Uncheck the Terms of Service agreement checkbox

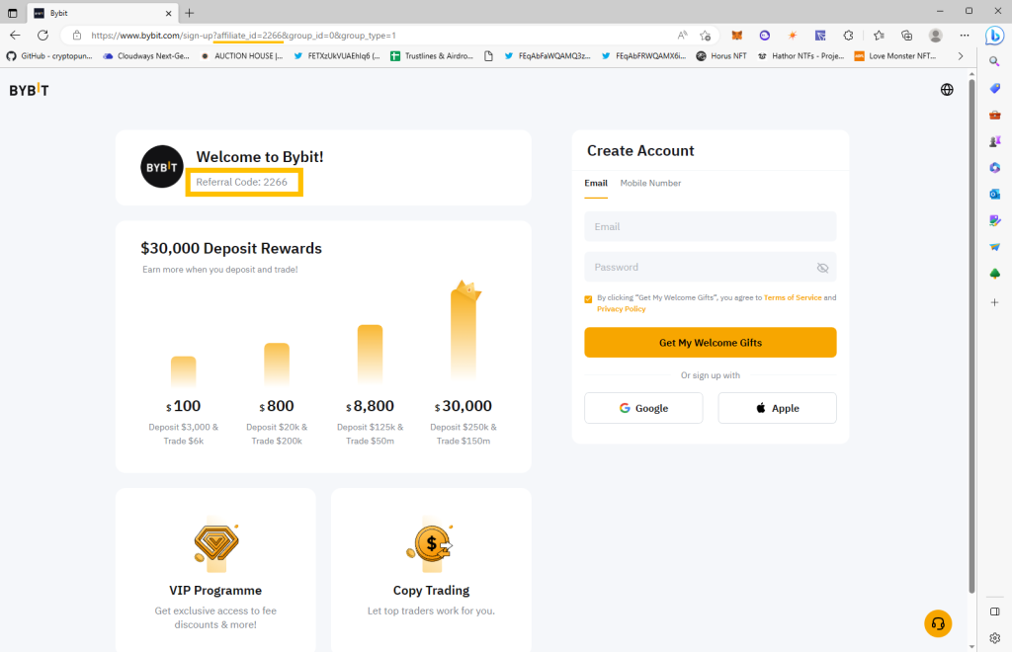pyautogui.click(x=590, y=297)
